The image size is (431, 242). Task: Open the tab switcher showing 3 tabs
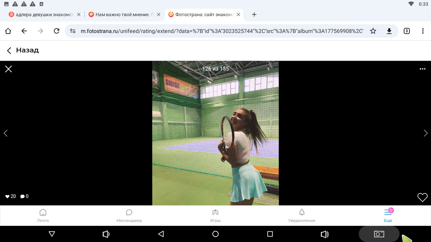click(x=407, y=31)
